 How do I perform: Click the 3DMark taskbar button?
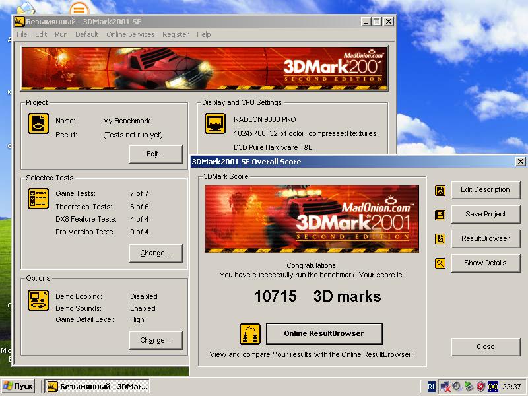tap(97, 387)
